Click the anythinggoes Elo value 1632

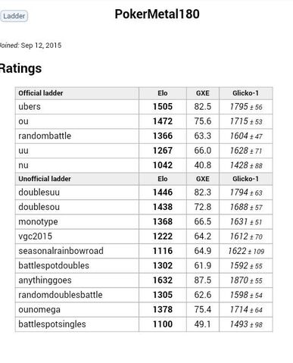[163, 280]
